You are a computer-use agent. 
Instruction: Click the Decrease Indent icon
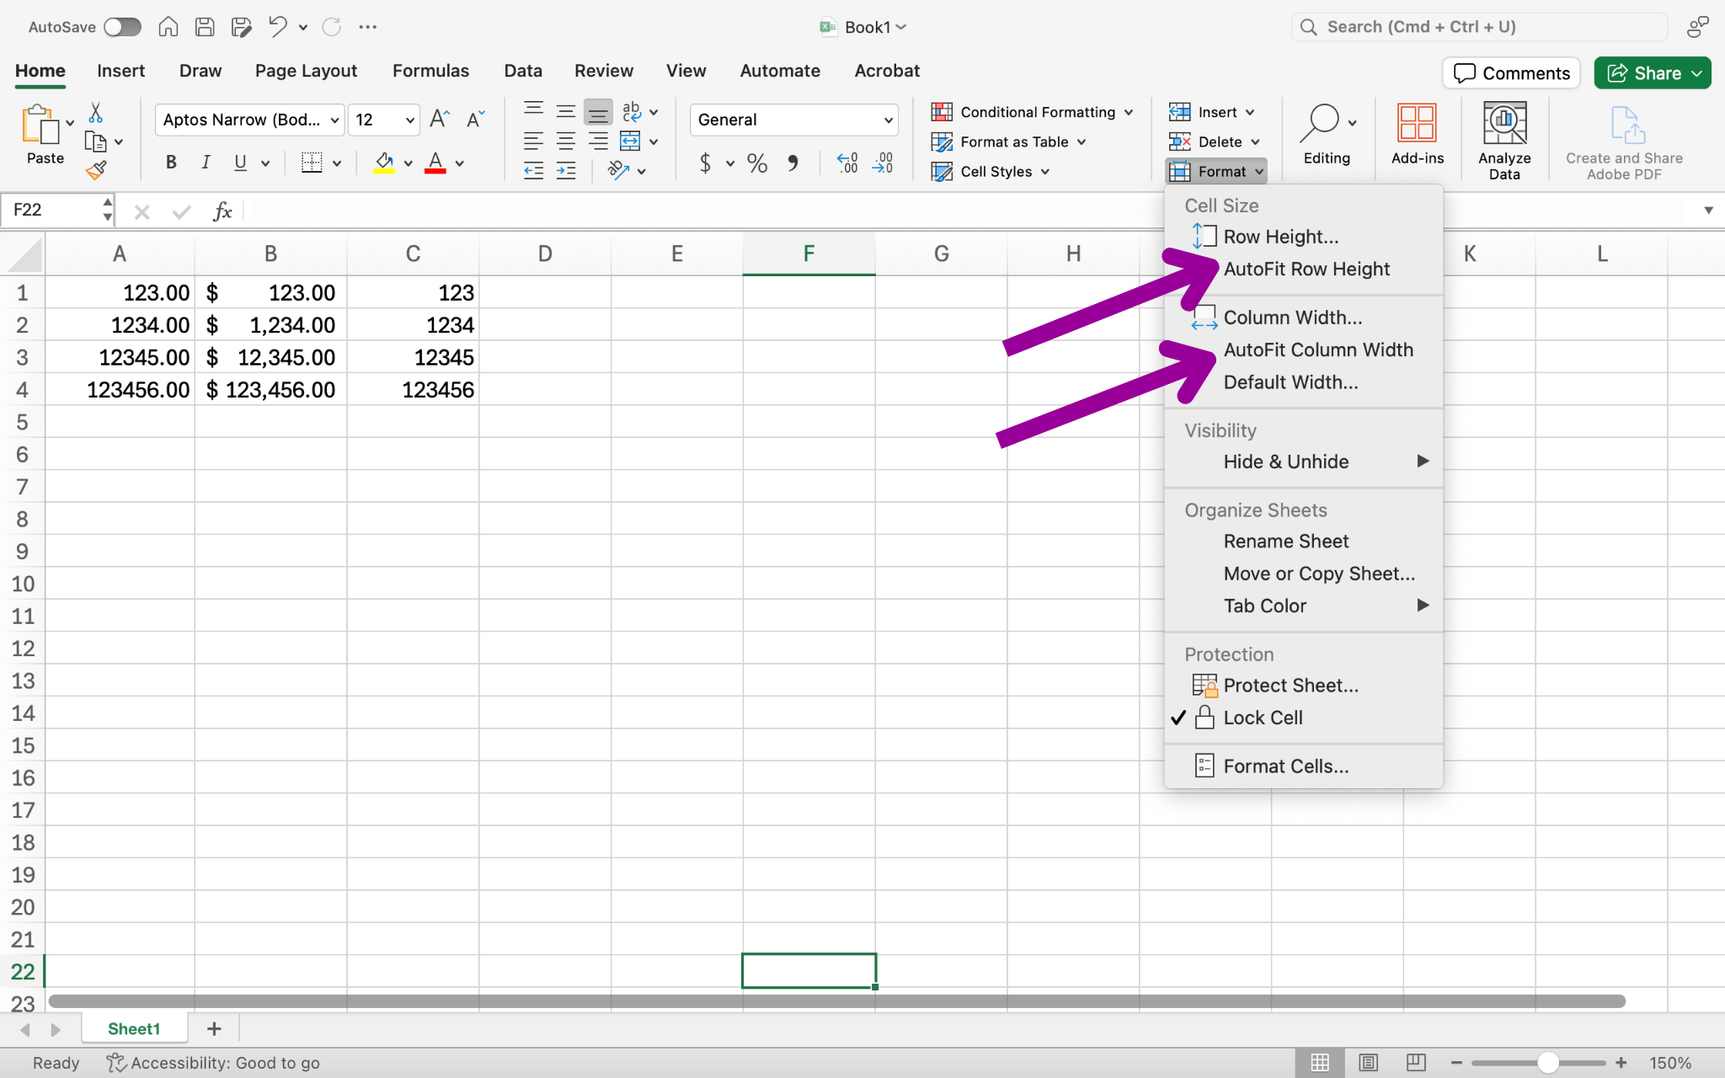(533, 172)
